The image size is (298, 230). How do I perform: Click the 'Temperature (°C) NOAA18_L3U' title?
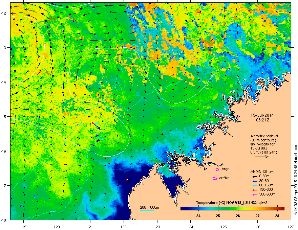(222, 203)
